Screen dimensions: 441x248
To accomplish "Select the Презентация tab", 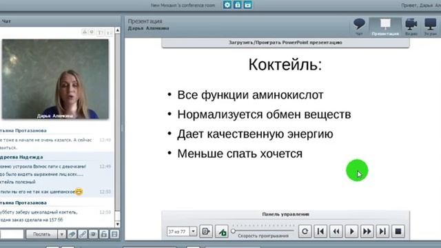I will pyautogui.click(x=385, y=27).
